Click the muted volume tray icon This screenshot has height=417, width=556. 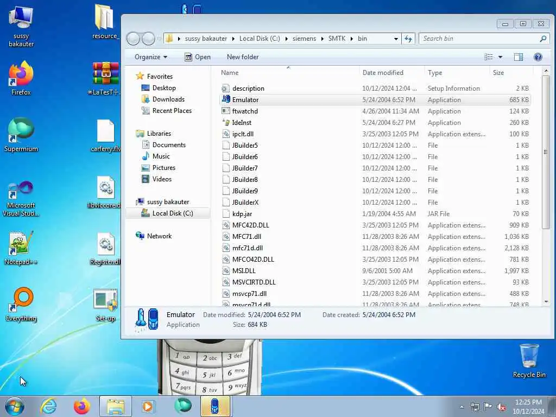pyautogui.click(x=501, y=407)
